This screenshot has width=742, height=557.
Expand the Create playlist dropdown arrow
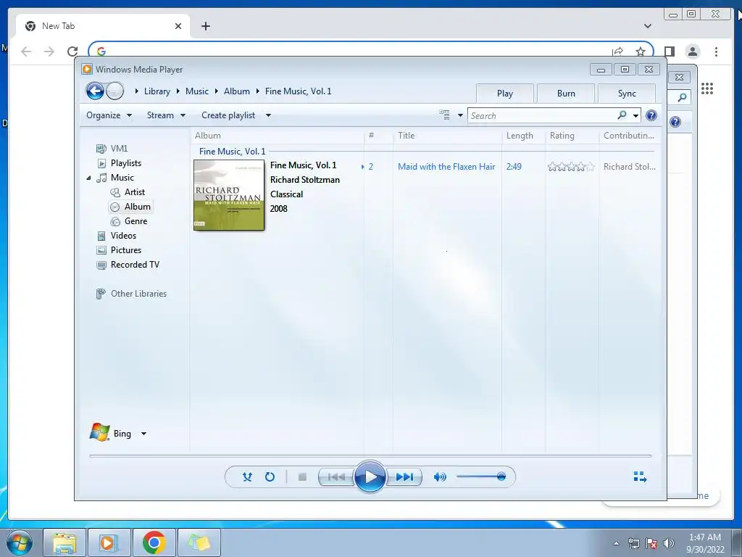(x=268, y=115)
